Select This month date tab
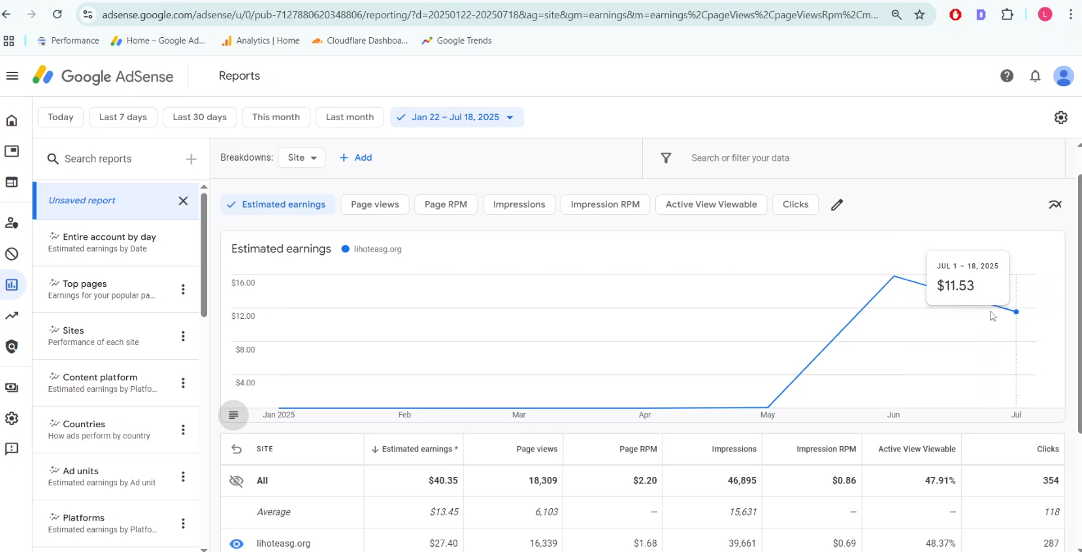 [276, 117]
